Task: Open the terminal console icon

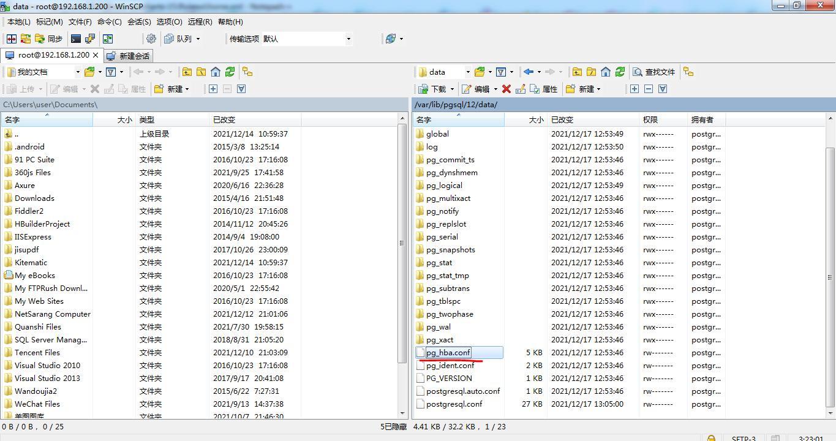Action: pos(76,39)
